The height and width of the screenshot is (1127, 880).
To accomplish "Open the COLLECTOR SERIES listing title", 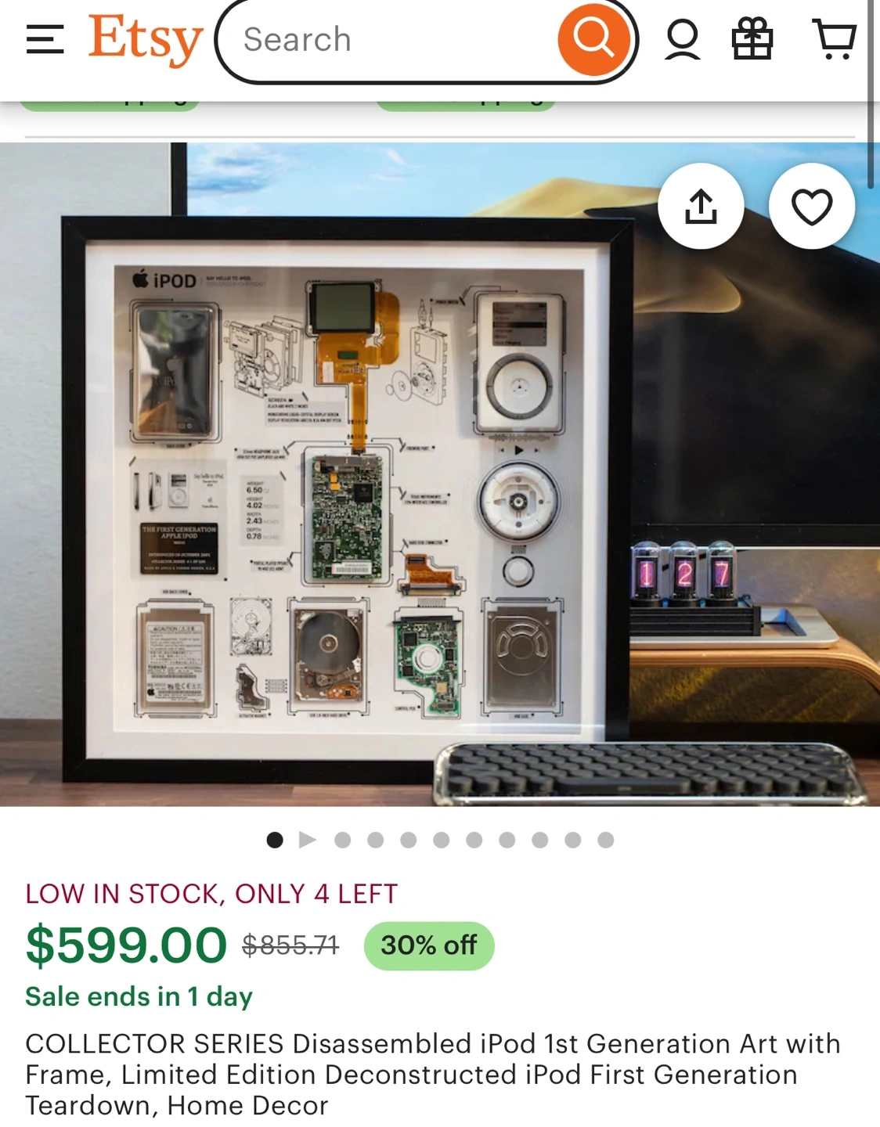I will click(433, 1075).
